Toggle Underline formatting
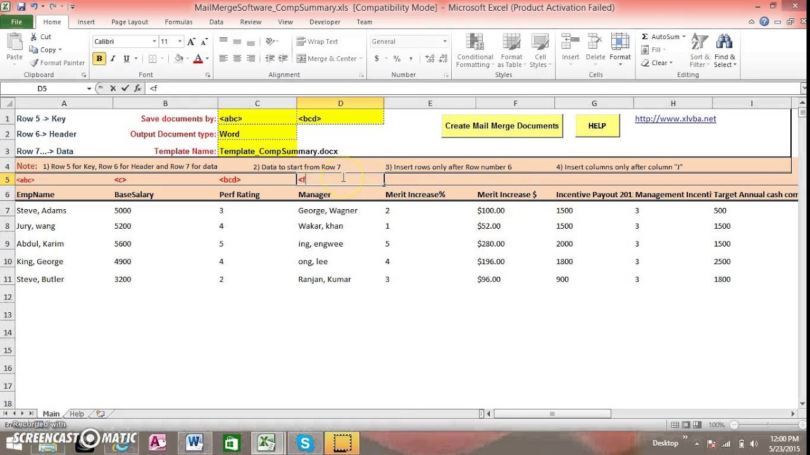Image resolution: width=810 pixels, height=455 pixels. click(x=127, y=59)
